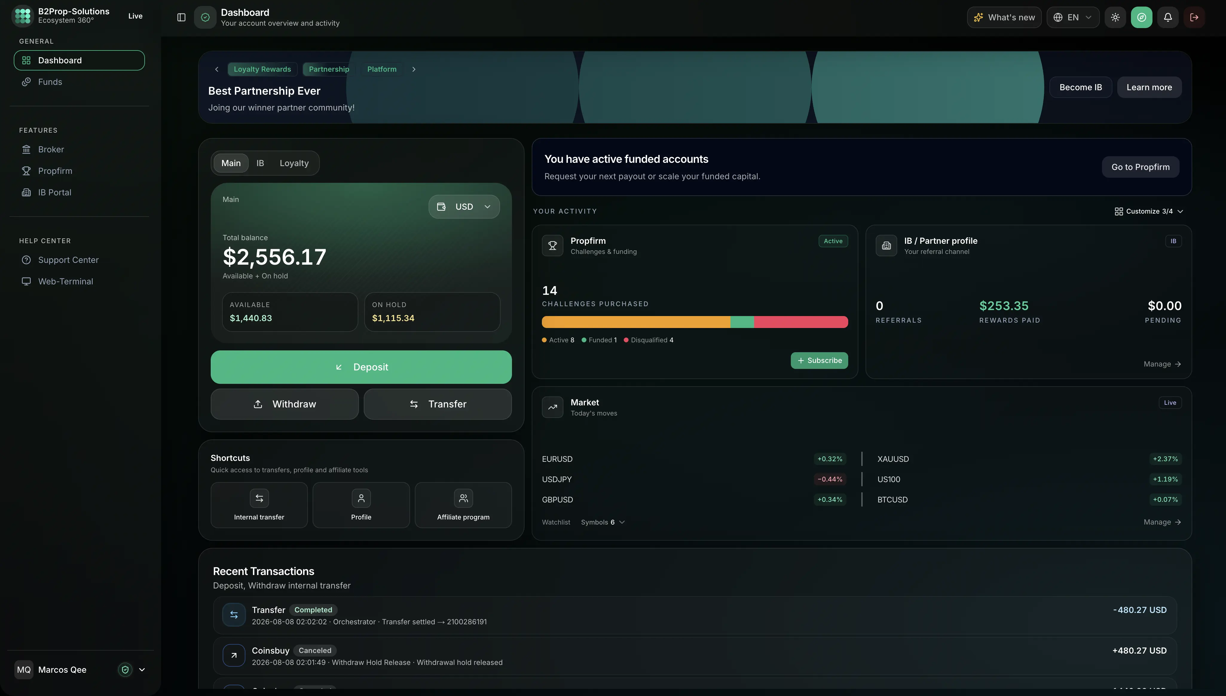Click Manage on the Market card
1226x696 pixels.
[x=1162, y=522]
